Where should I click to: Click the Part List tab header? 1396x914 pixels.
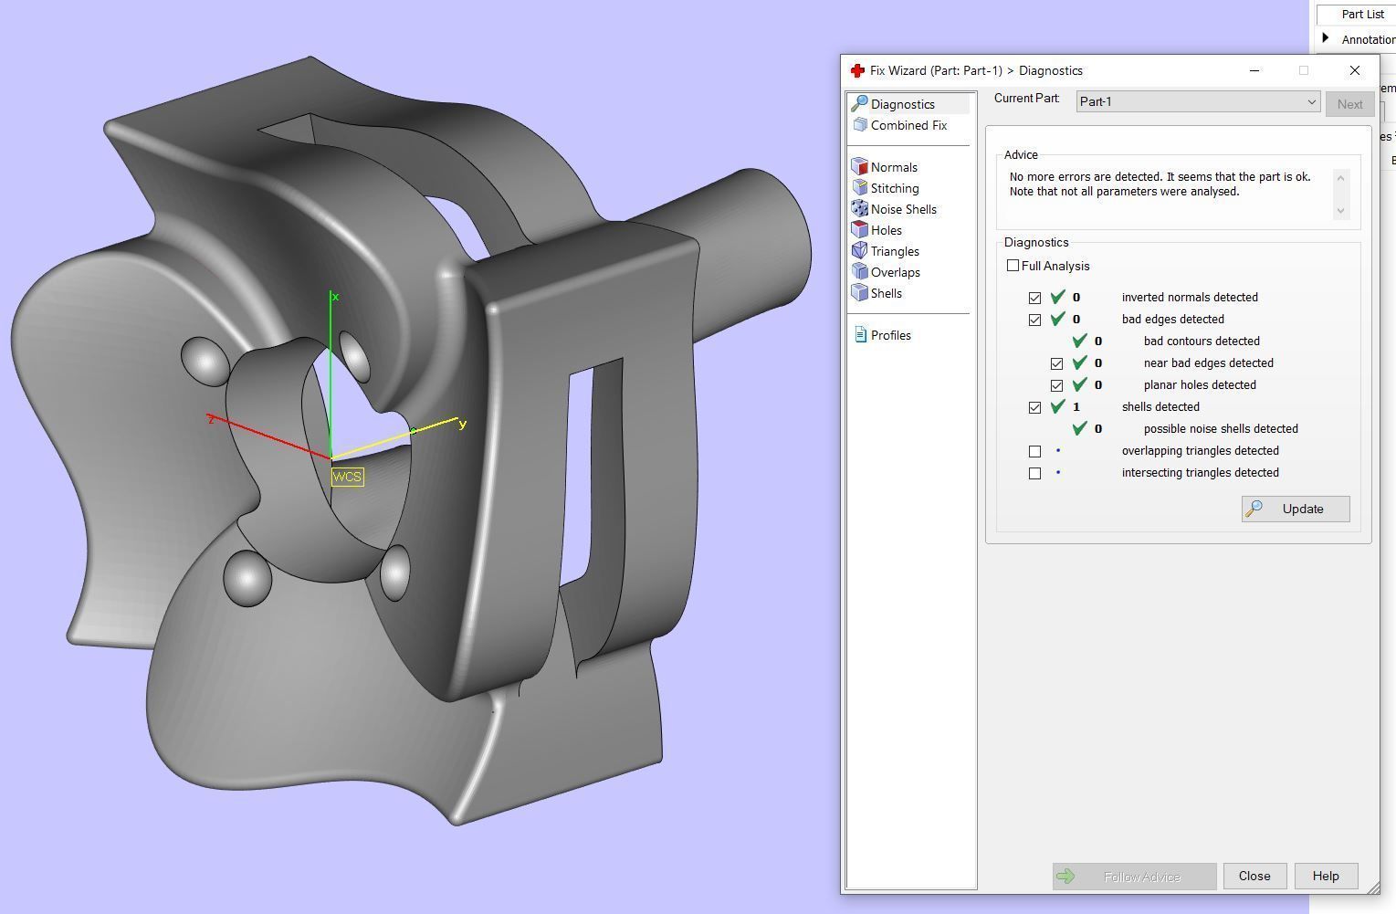click(1362, 14)
